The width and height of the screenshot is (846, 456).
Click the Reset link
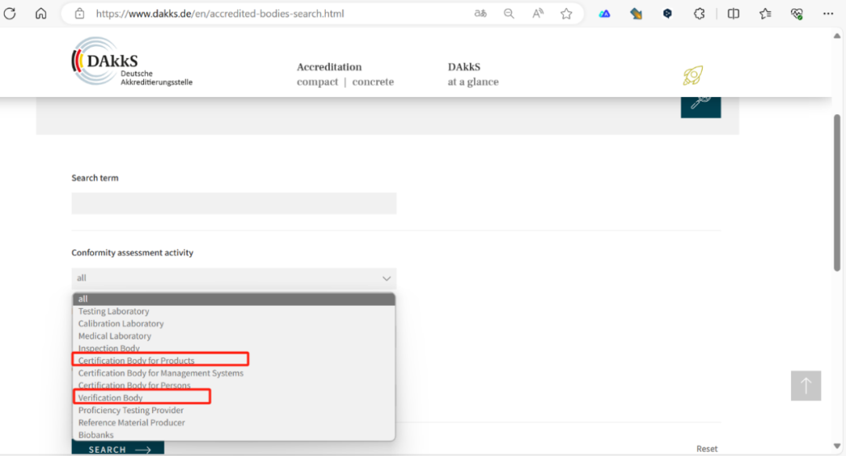pos(707,449)
